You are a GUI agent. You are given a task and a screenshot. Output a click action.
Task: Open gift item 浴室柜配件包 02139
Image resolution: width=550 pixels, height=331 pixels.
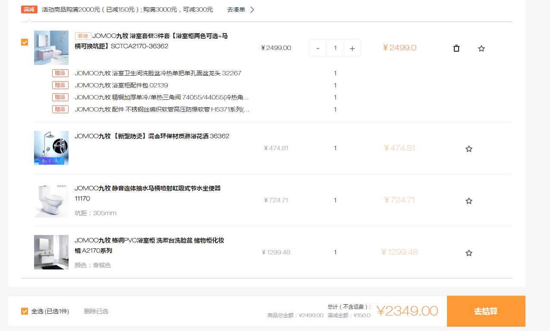pos(121,85)
